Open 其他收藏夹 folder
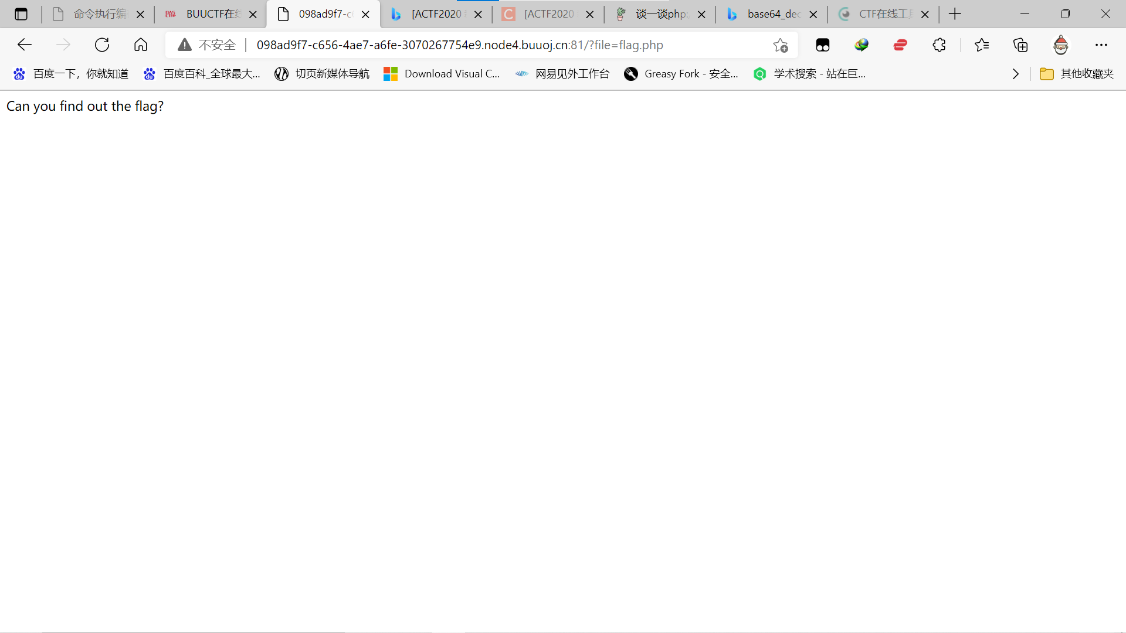The height and width of the screenshot is (633, 1126). point(1077,74)
